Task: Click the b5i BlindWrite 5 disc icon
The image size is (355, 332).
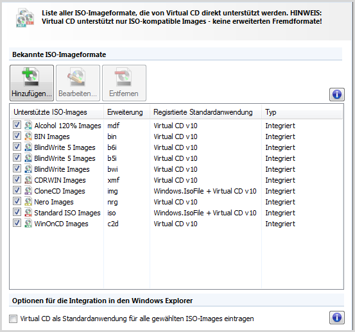Action: click(28, 158)
